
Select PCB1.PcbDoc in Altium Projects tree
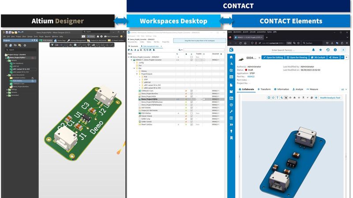(x=23, y=81)
